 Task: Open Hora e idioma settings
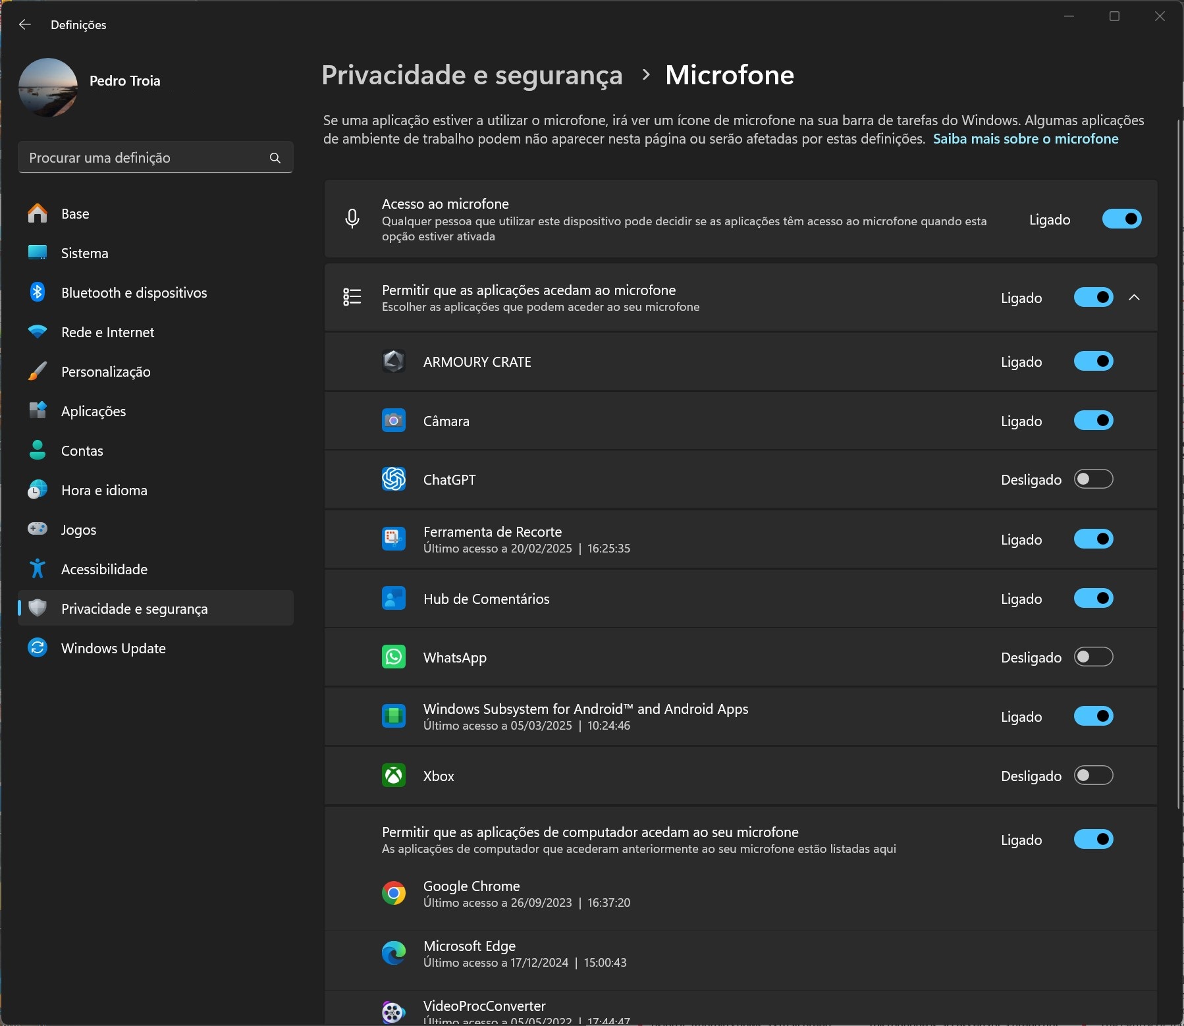point(155,490)
